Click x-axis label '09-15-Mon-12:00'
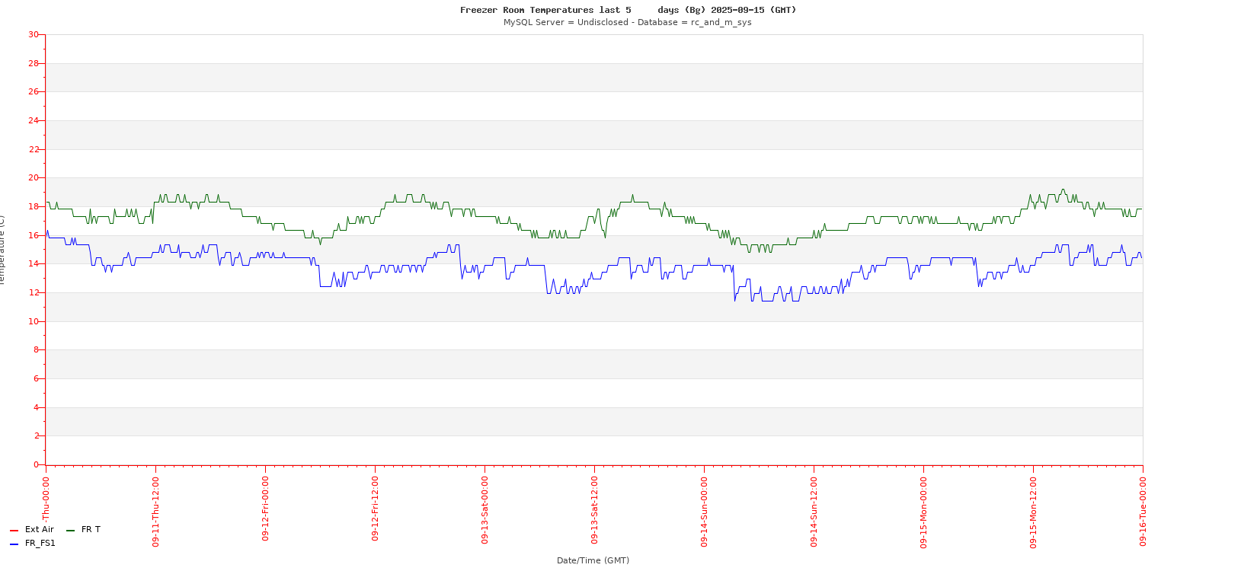1257x571 pixels. pos(1033,512)
